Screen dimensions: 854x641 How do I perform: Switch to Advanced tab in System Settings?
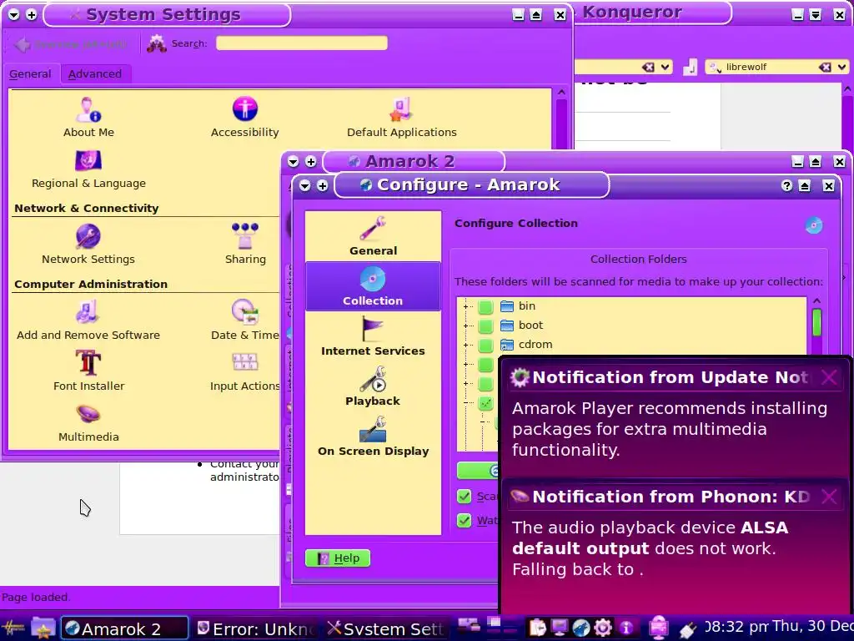(95, 73)
